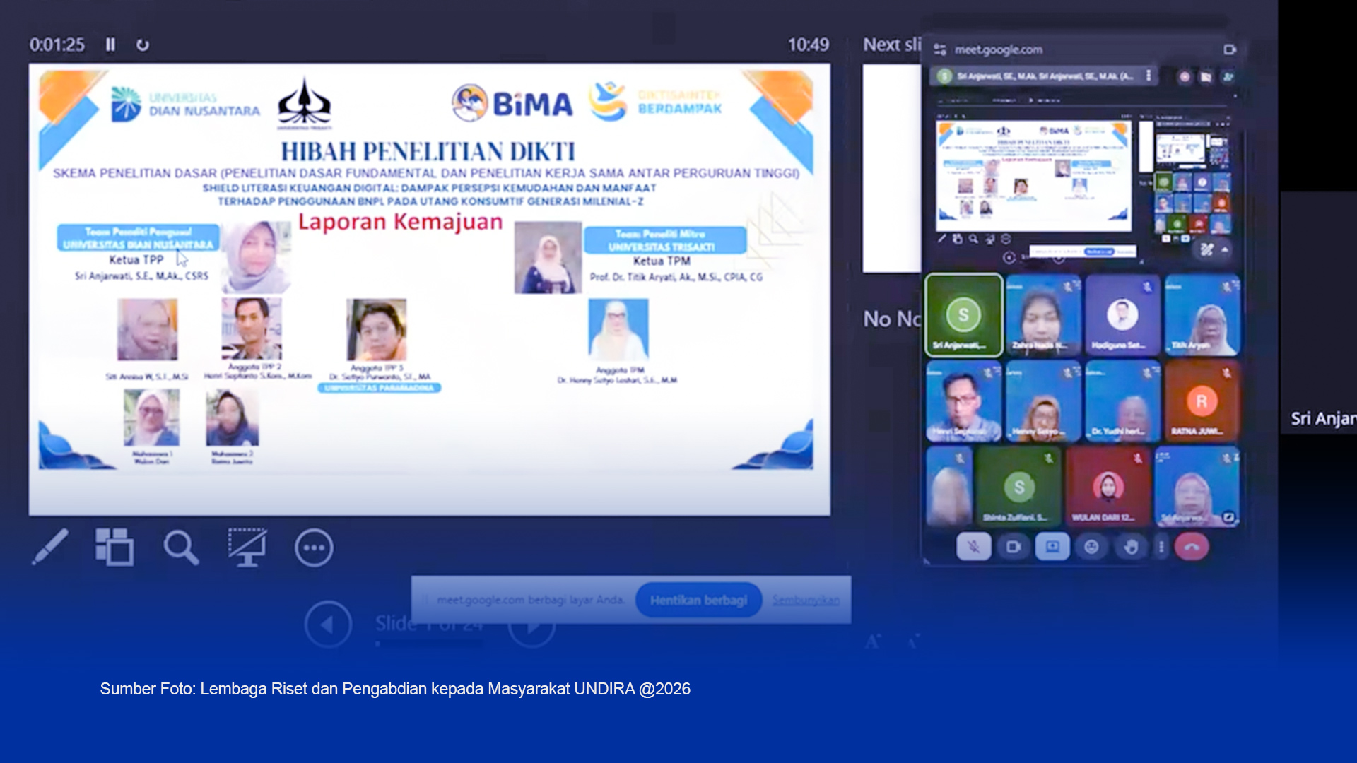
Task: Open more options in Meet control bar
Action: click(1161, 547)
